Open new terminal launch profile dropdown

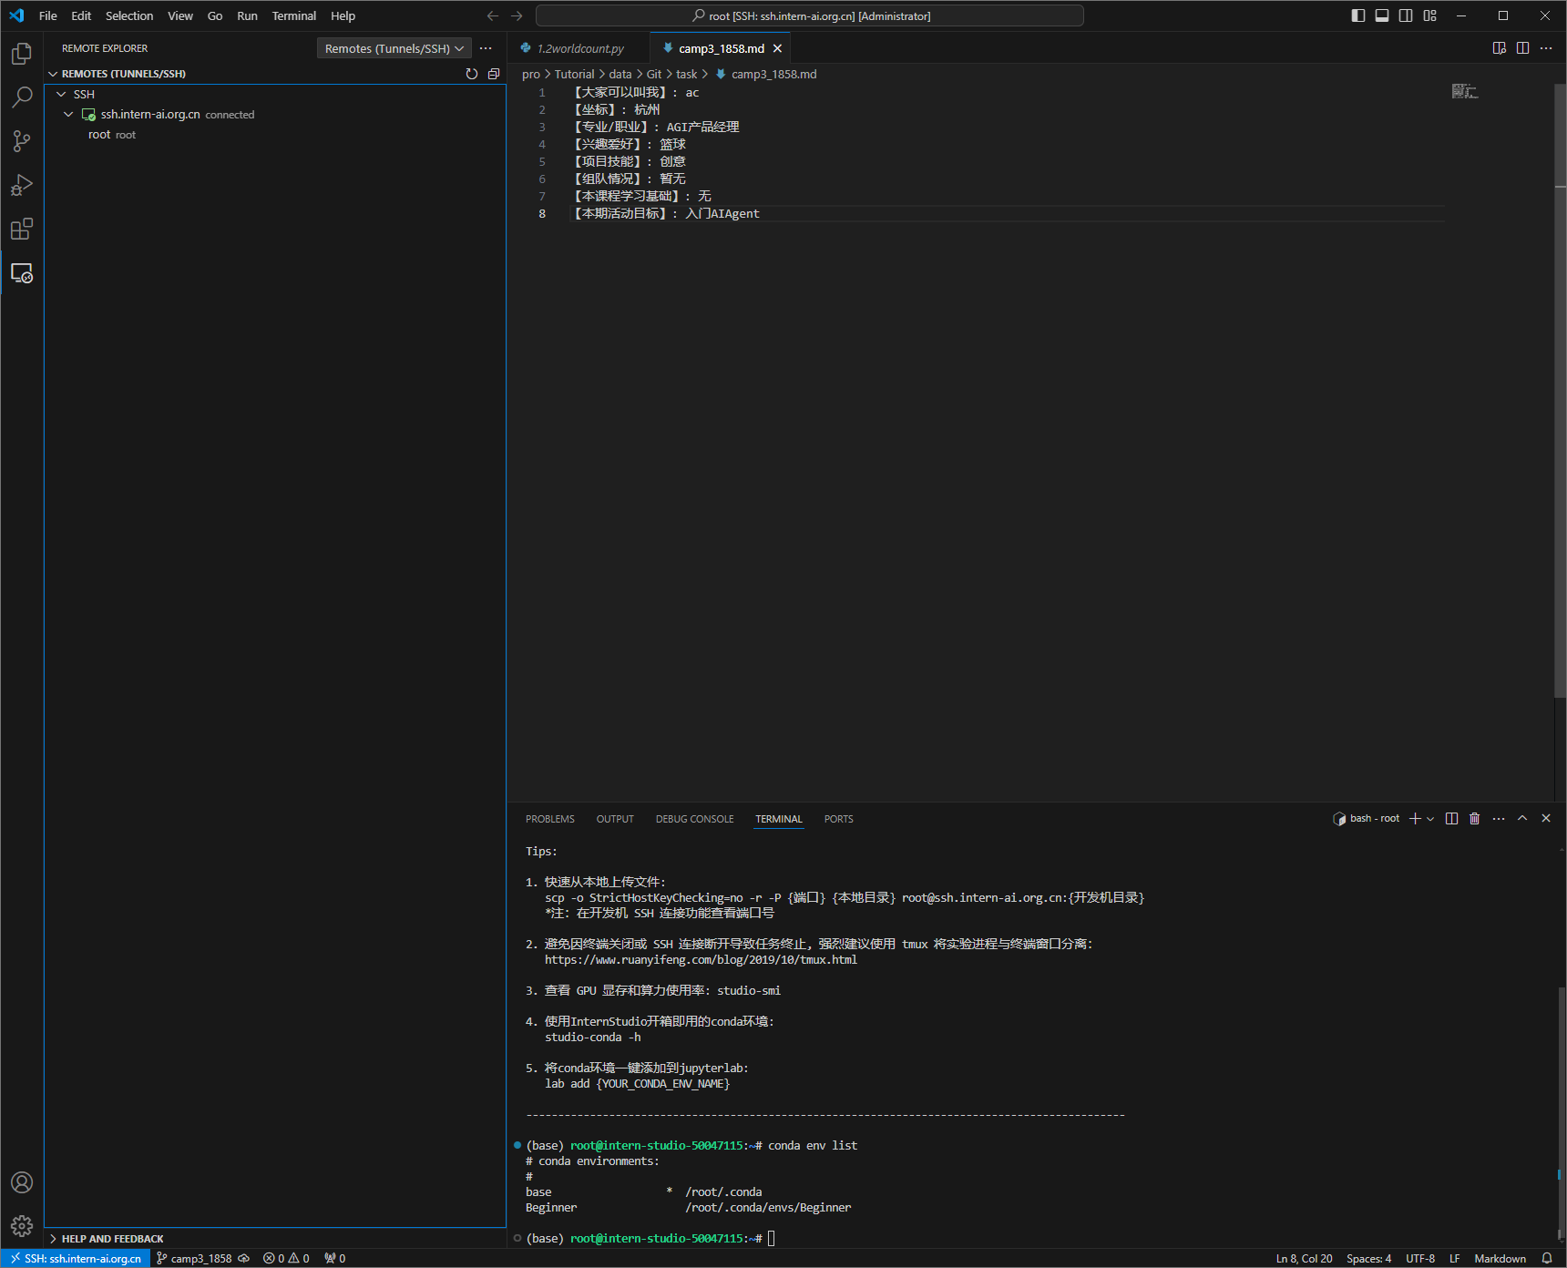coord(1430,819)
